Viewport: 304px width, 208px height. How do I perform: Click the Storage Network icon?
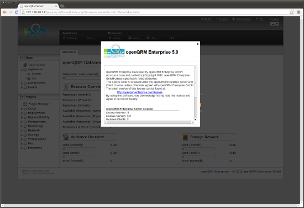185,137
